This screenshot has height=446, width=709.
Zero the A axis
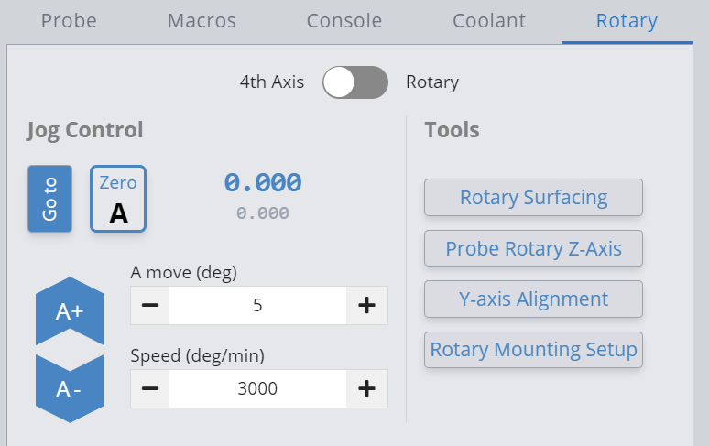point(117,199)
